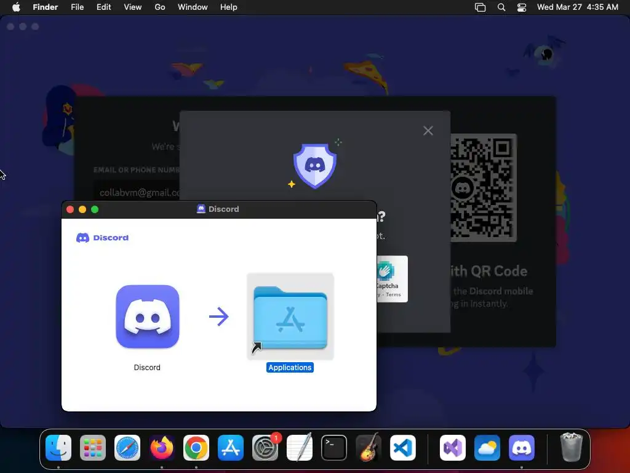The width and height of the screenshot is (630, 473).
Task: Open the View menu
Action: [x=133, y=7]
